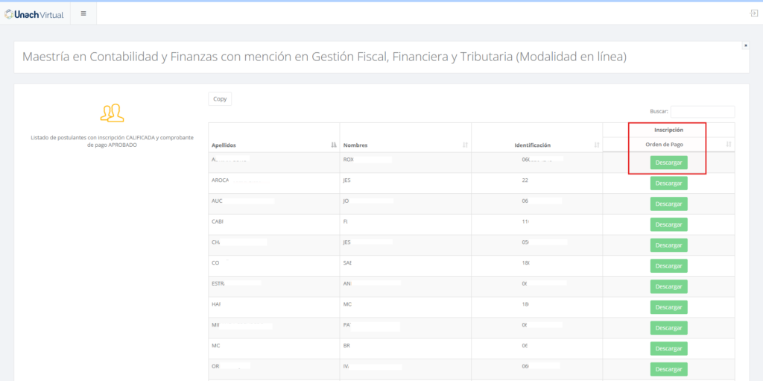763x381 pixels.
Task: Click the logout icon at top right
Action: [x=753, y=13]
